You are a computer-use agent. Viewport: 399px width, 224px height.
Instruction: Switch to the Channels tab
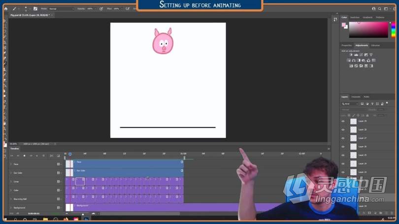click(356, 97)
